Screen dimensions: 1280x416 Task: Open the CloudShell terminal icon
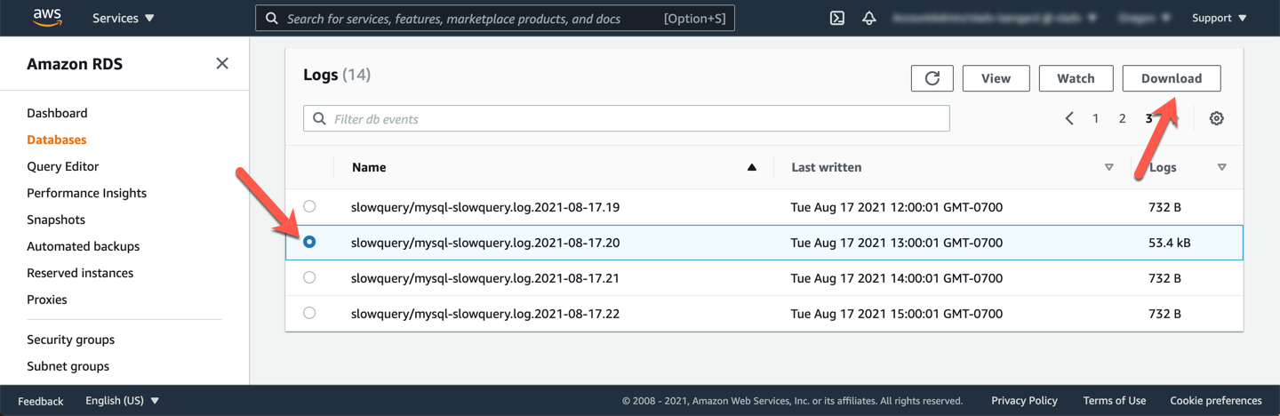click(x=836, y=18)
